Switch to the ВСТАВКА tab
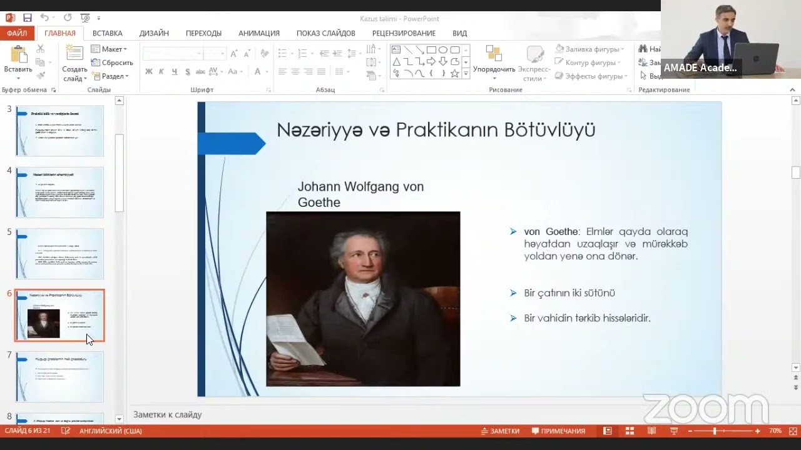Viewport: 801px width, 450px height. [x=108, y=33]
